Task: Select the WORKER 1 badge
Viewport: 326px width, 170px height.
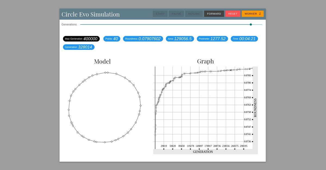Action: tap(252, 14)
